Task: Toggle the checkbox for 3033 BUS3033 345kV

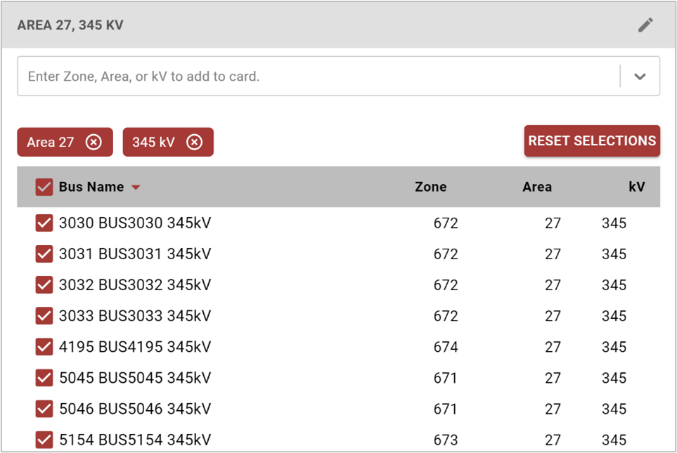Action: click(44, 316)
